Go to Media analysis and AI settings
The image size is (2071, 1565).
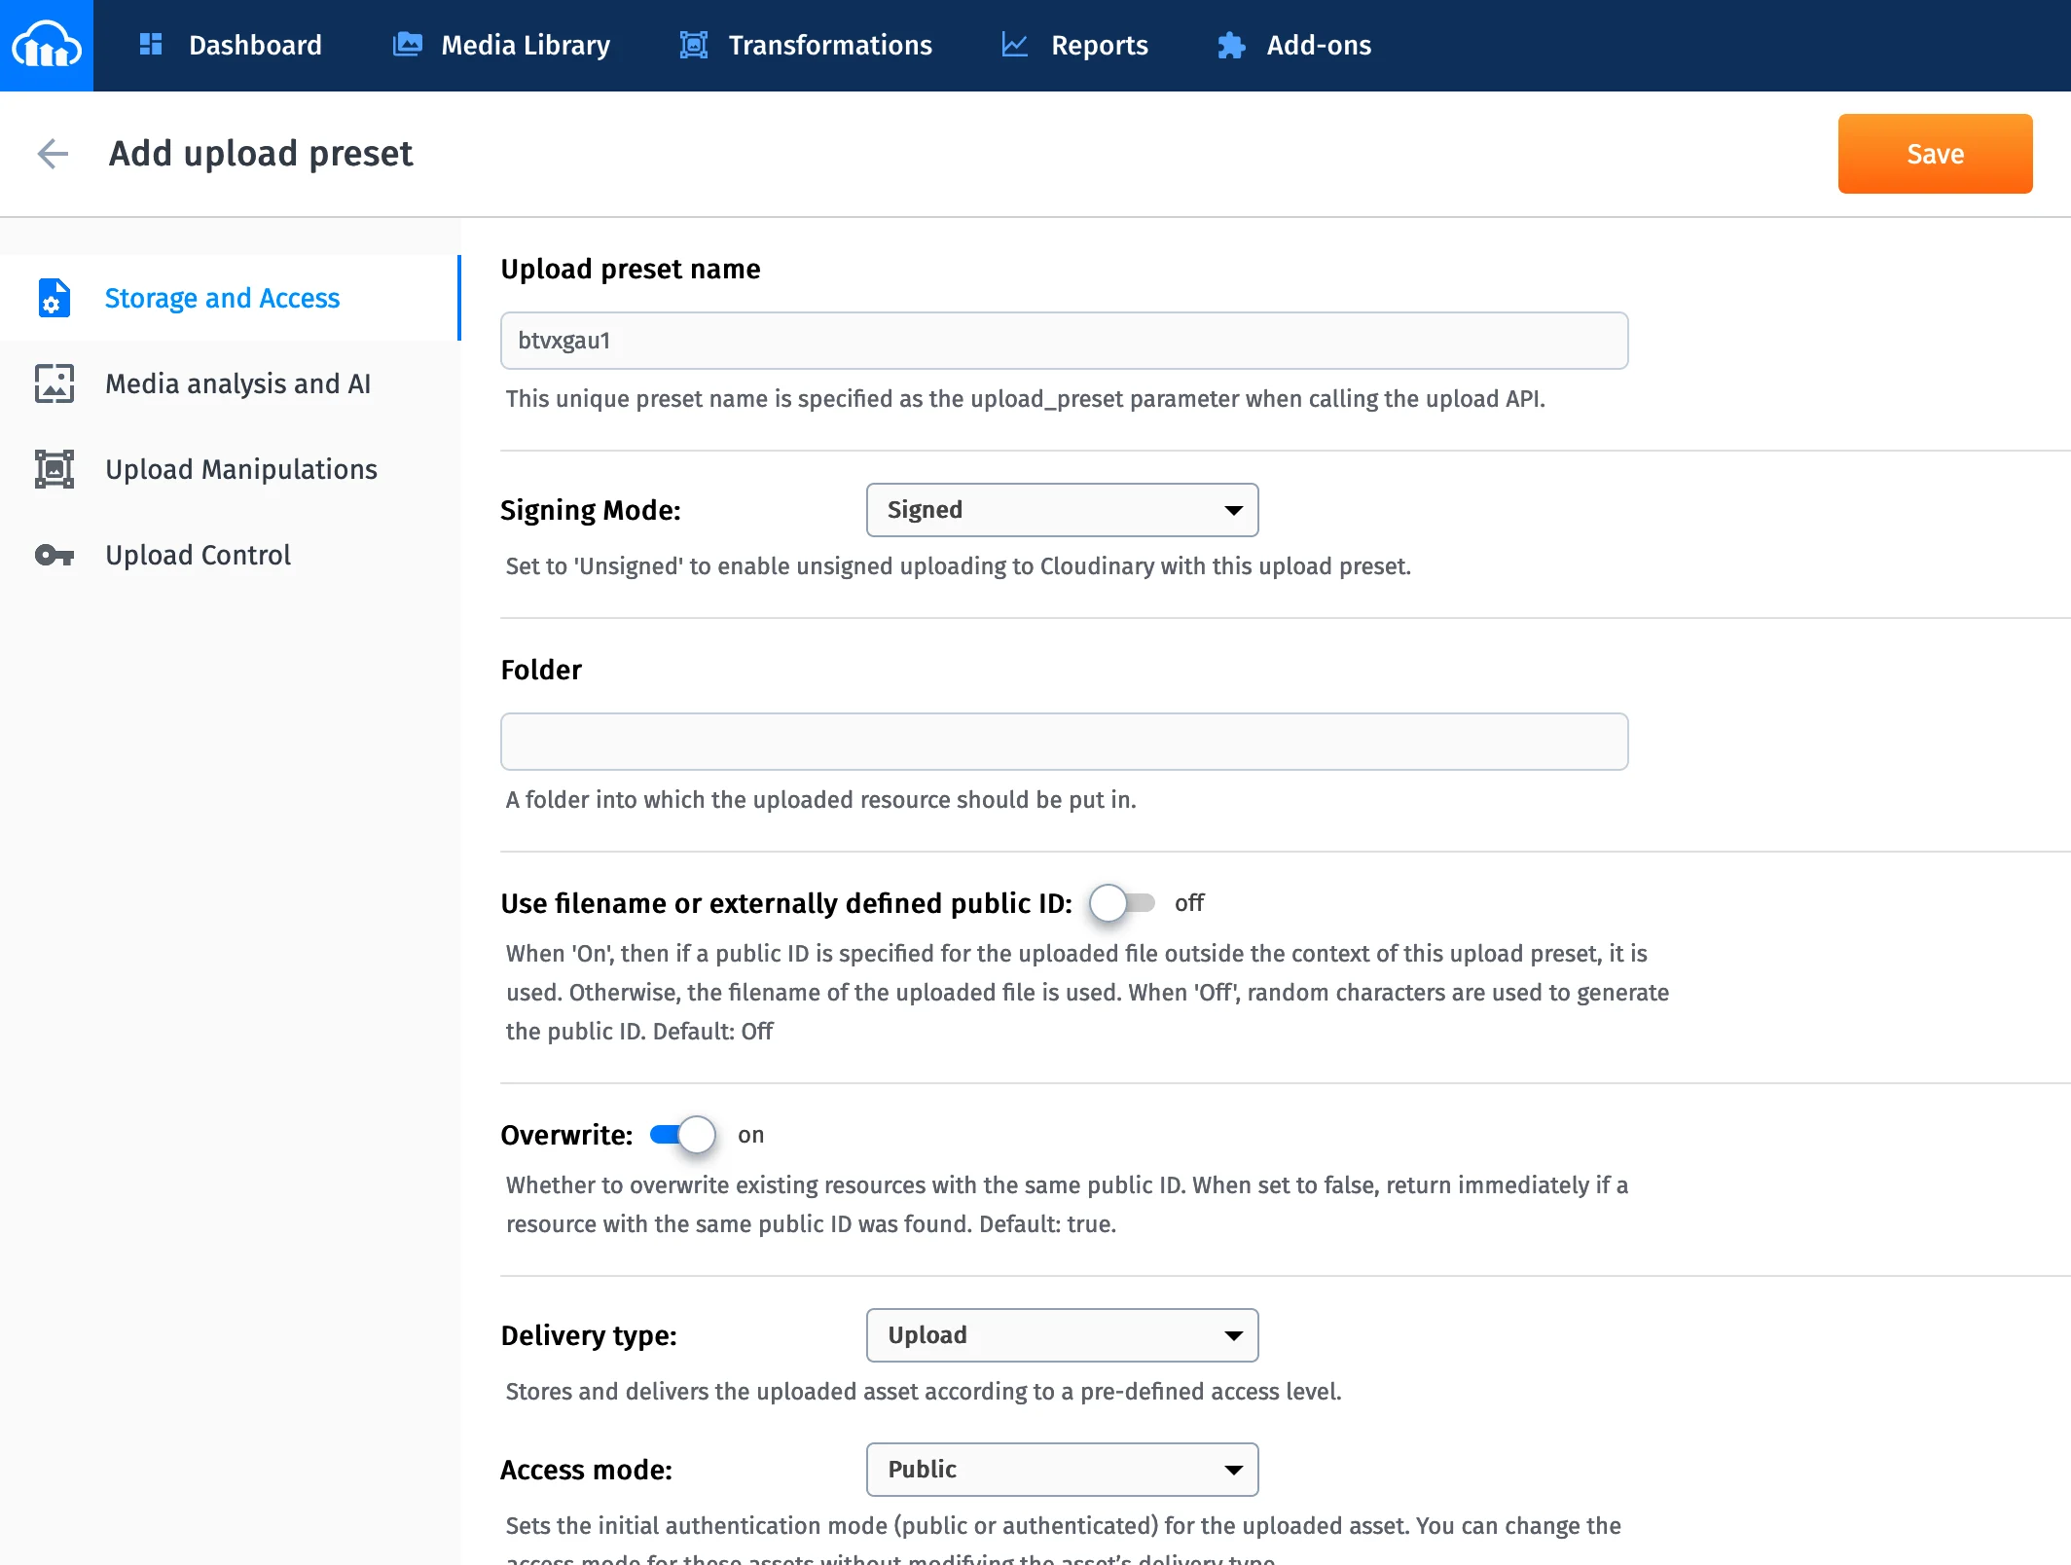coord(237,383)
